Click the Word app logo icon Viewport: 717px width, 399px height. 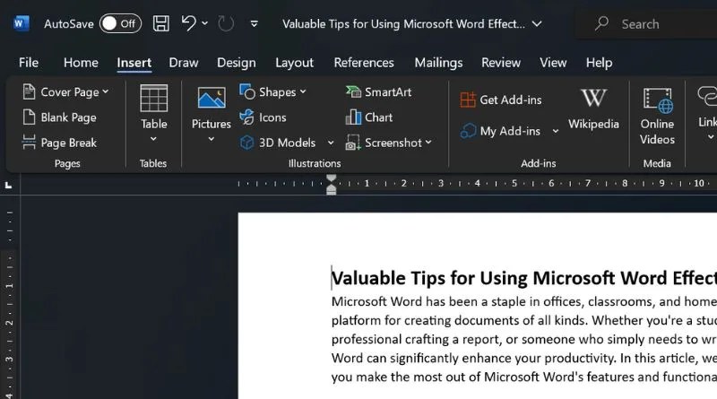click(21, 24)
